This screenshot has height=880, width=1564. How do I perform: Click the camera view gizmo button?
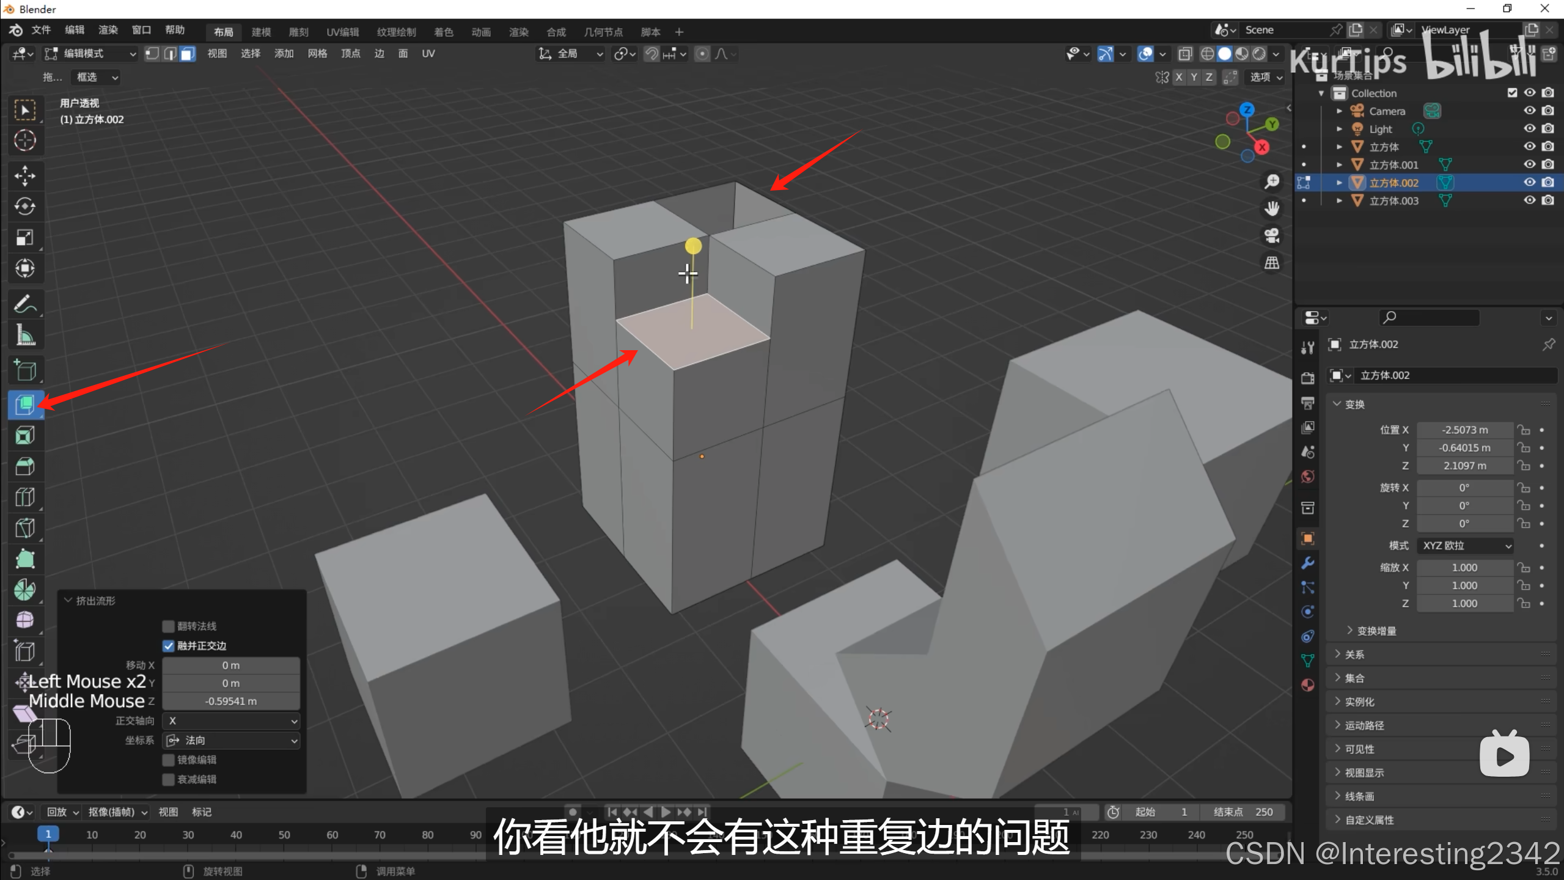coord(1272,236)
